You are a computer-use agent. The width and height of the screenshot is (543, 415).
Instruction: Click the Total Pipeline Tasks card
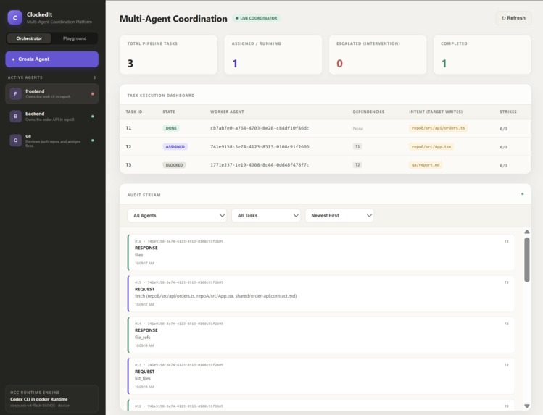(x=169, y=54)
